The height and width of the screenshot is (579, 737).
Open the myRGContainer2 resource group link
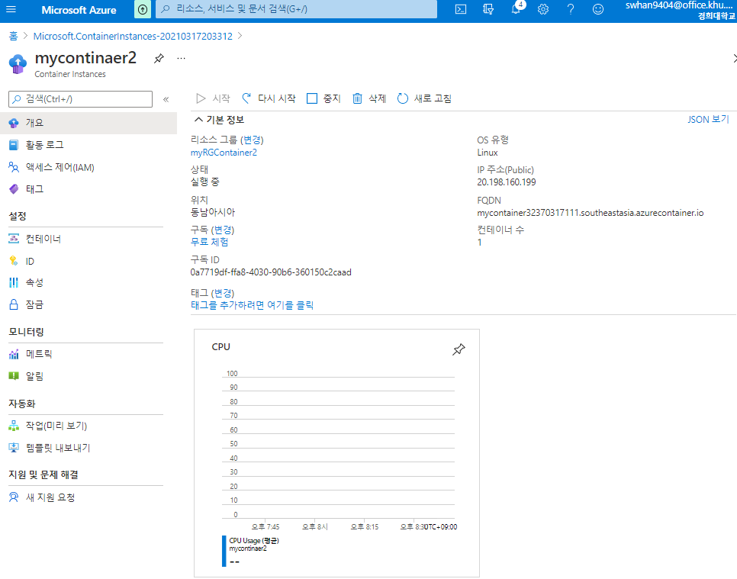(x=224, y=153)
